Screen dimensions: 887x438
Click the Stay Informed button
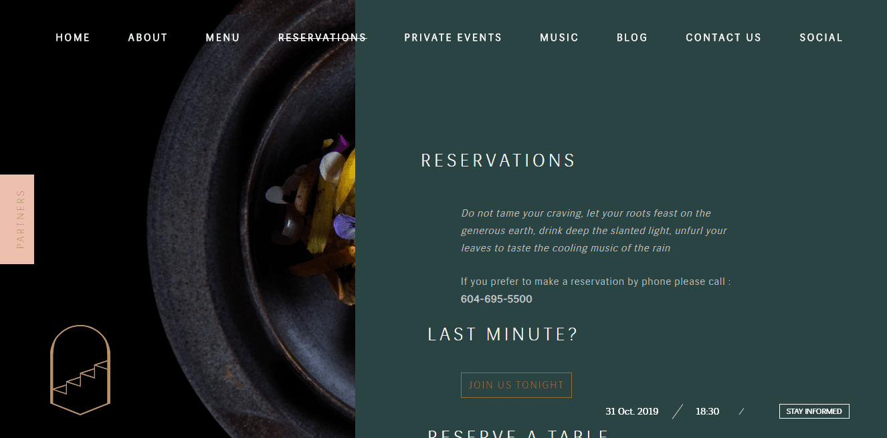coord(814,411)
